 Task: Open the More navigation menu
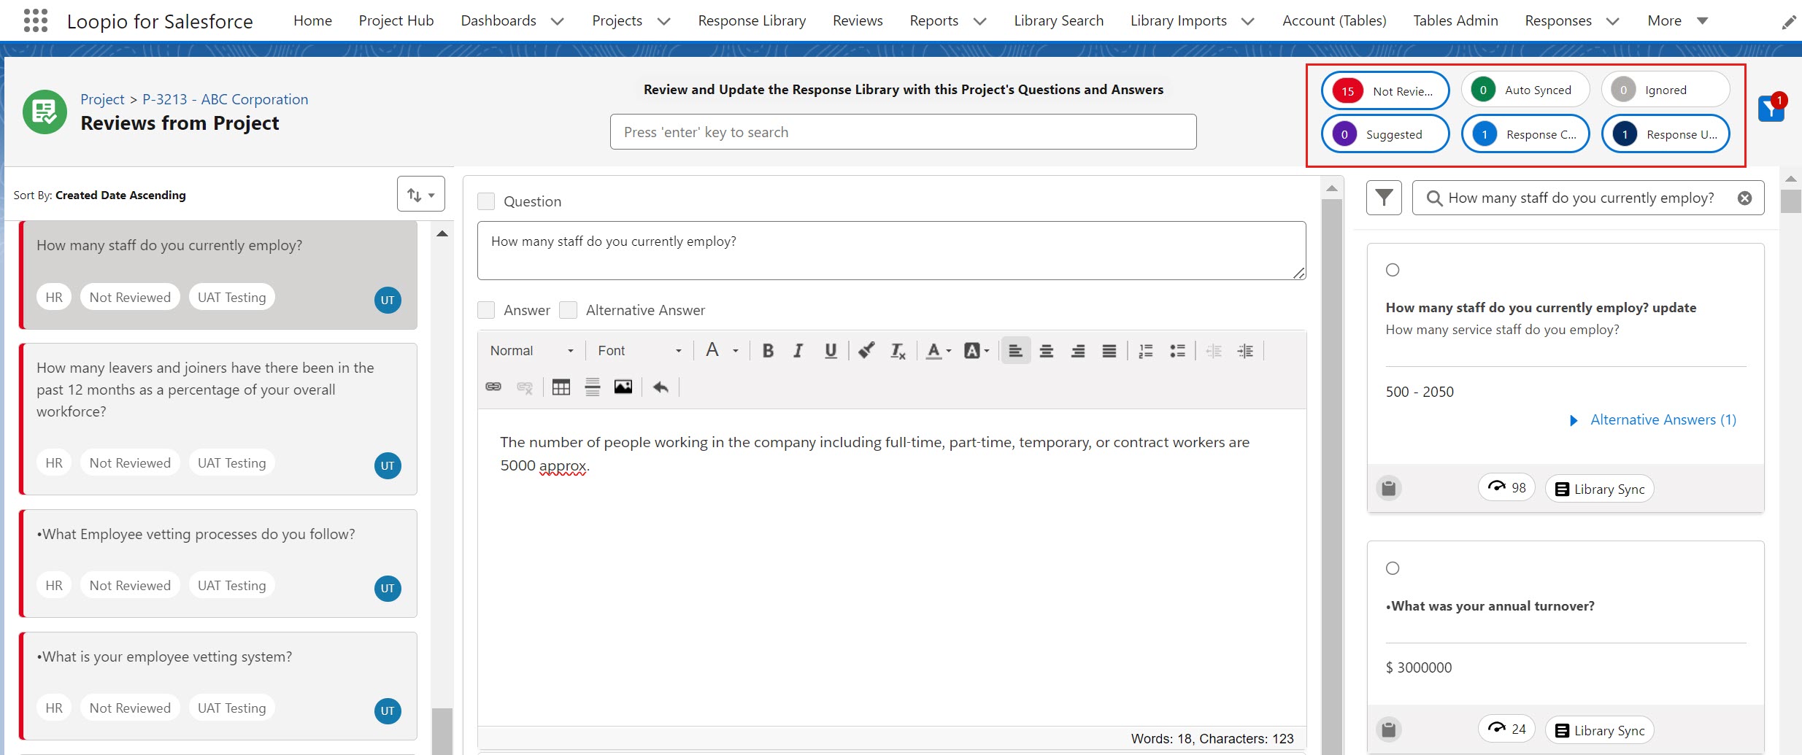point(1677,21)
